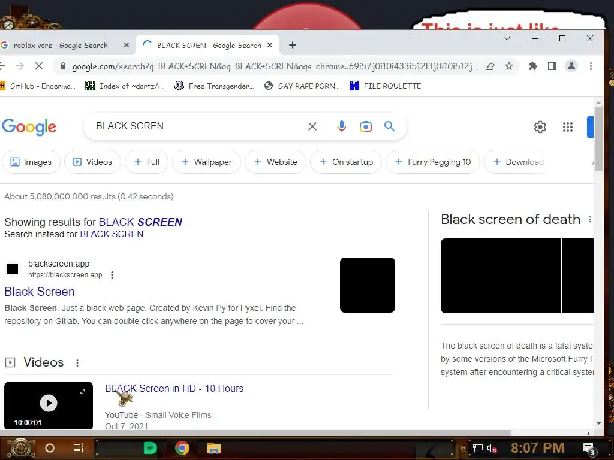Add the On startup refinement chip
Image resolution: width=614 pixels, height=460 pixels.
tap(346, 162)
